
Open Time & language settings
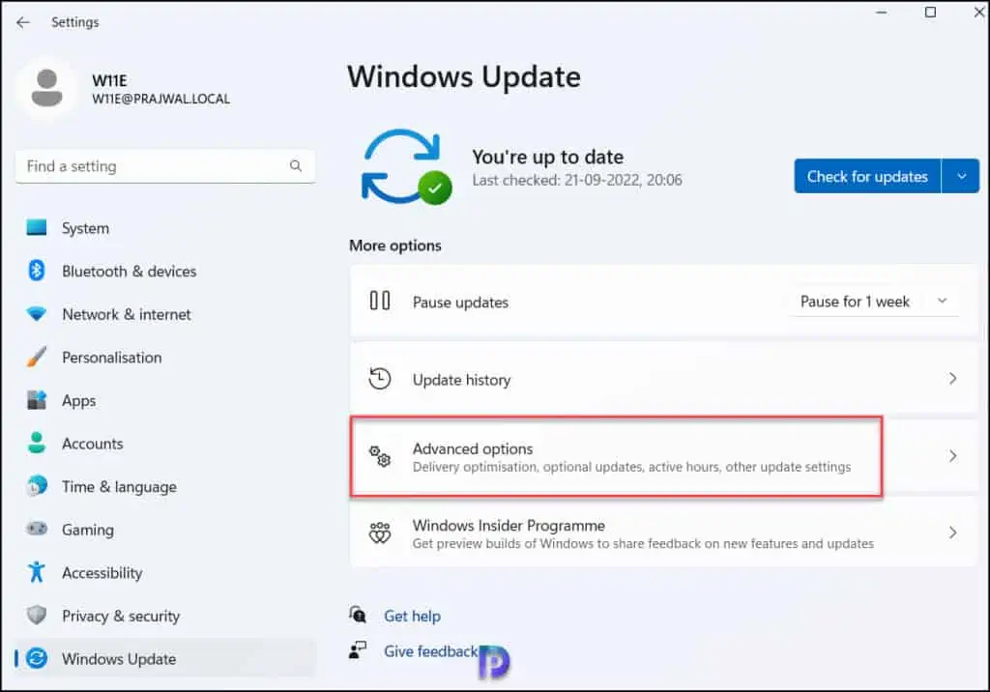click(x=164, y=486)
